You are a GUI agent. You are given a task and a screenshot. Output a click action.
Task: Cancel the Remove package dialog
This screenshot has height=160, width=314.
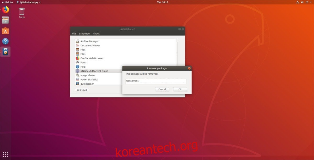click(162, 89)
